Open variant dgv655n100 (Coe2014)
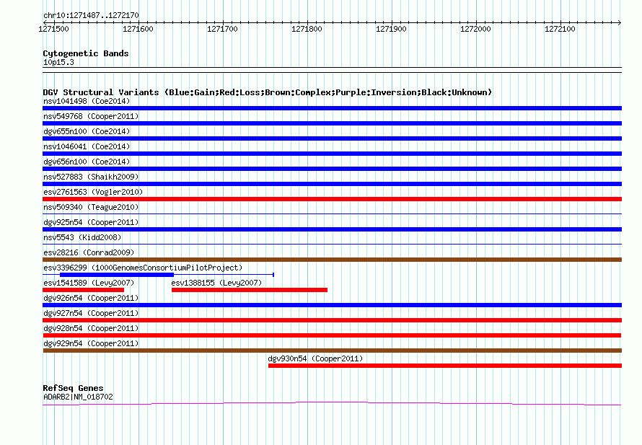 pos(87,131)
